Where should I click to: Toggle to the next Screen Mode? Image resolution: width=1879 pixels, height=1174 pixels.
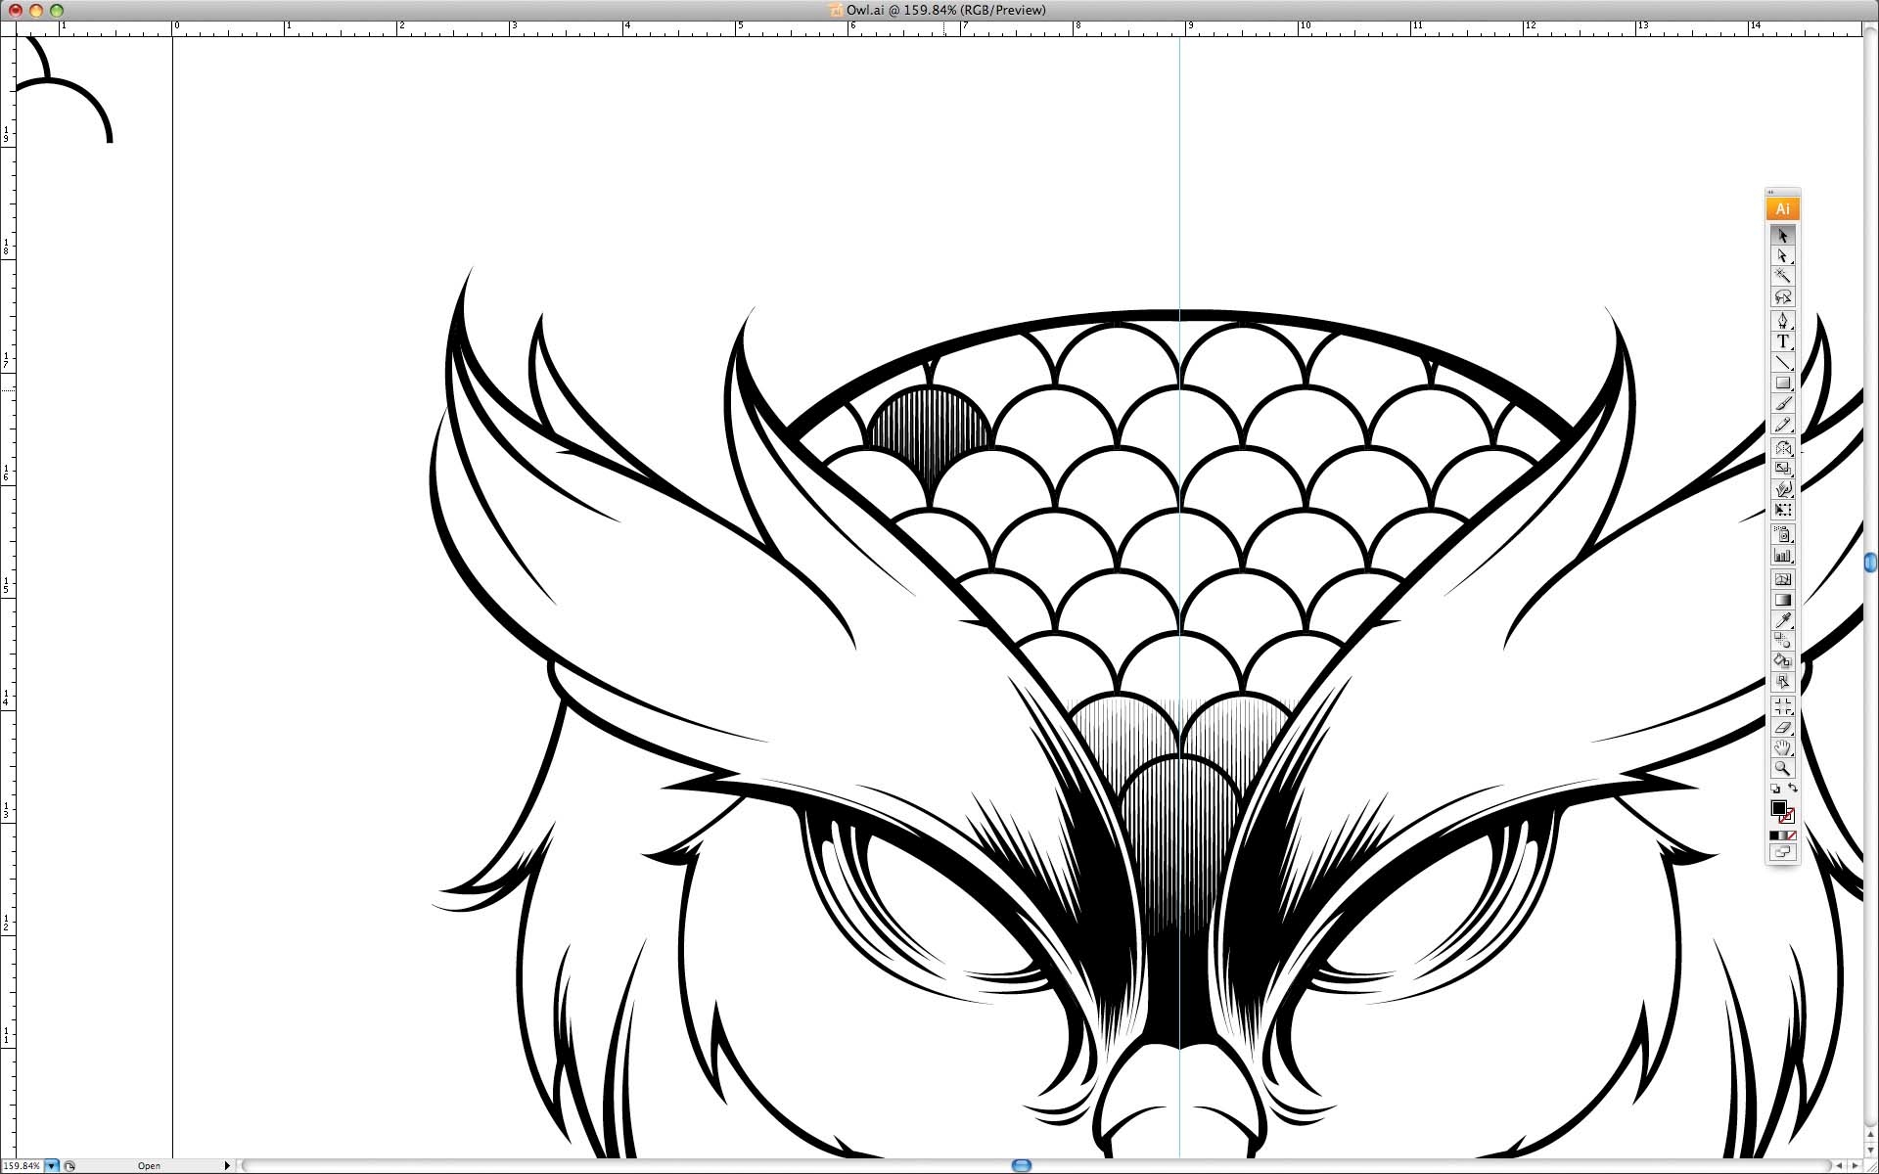[x=1783, y=851]
